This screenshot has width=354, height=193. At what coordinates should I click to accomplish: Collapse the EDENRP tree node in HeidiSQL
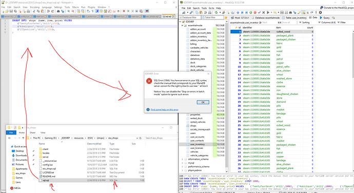(180, 22)
